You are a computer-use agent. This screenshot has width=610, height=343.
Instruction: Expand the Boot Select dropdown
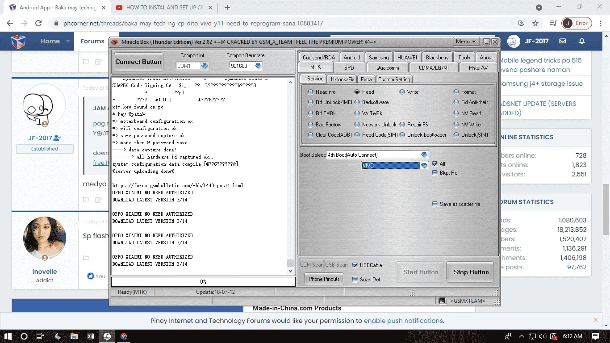(x=424, y=155)
